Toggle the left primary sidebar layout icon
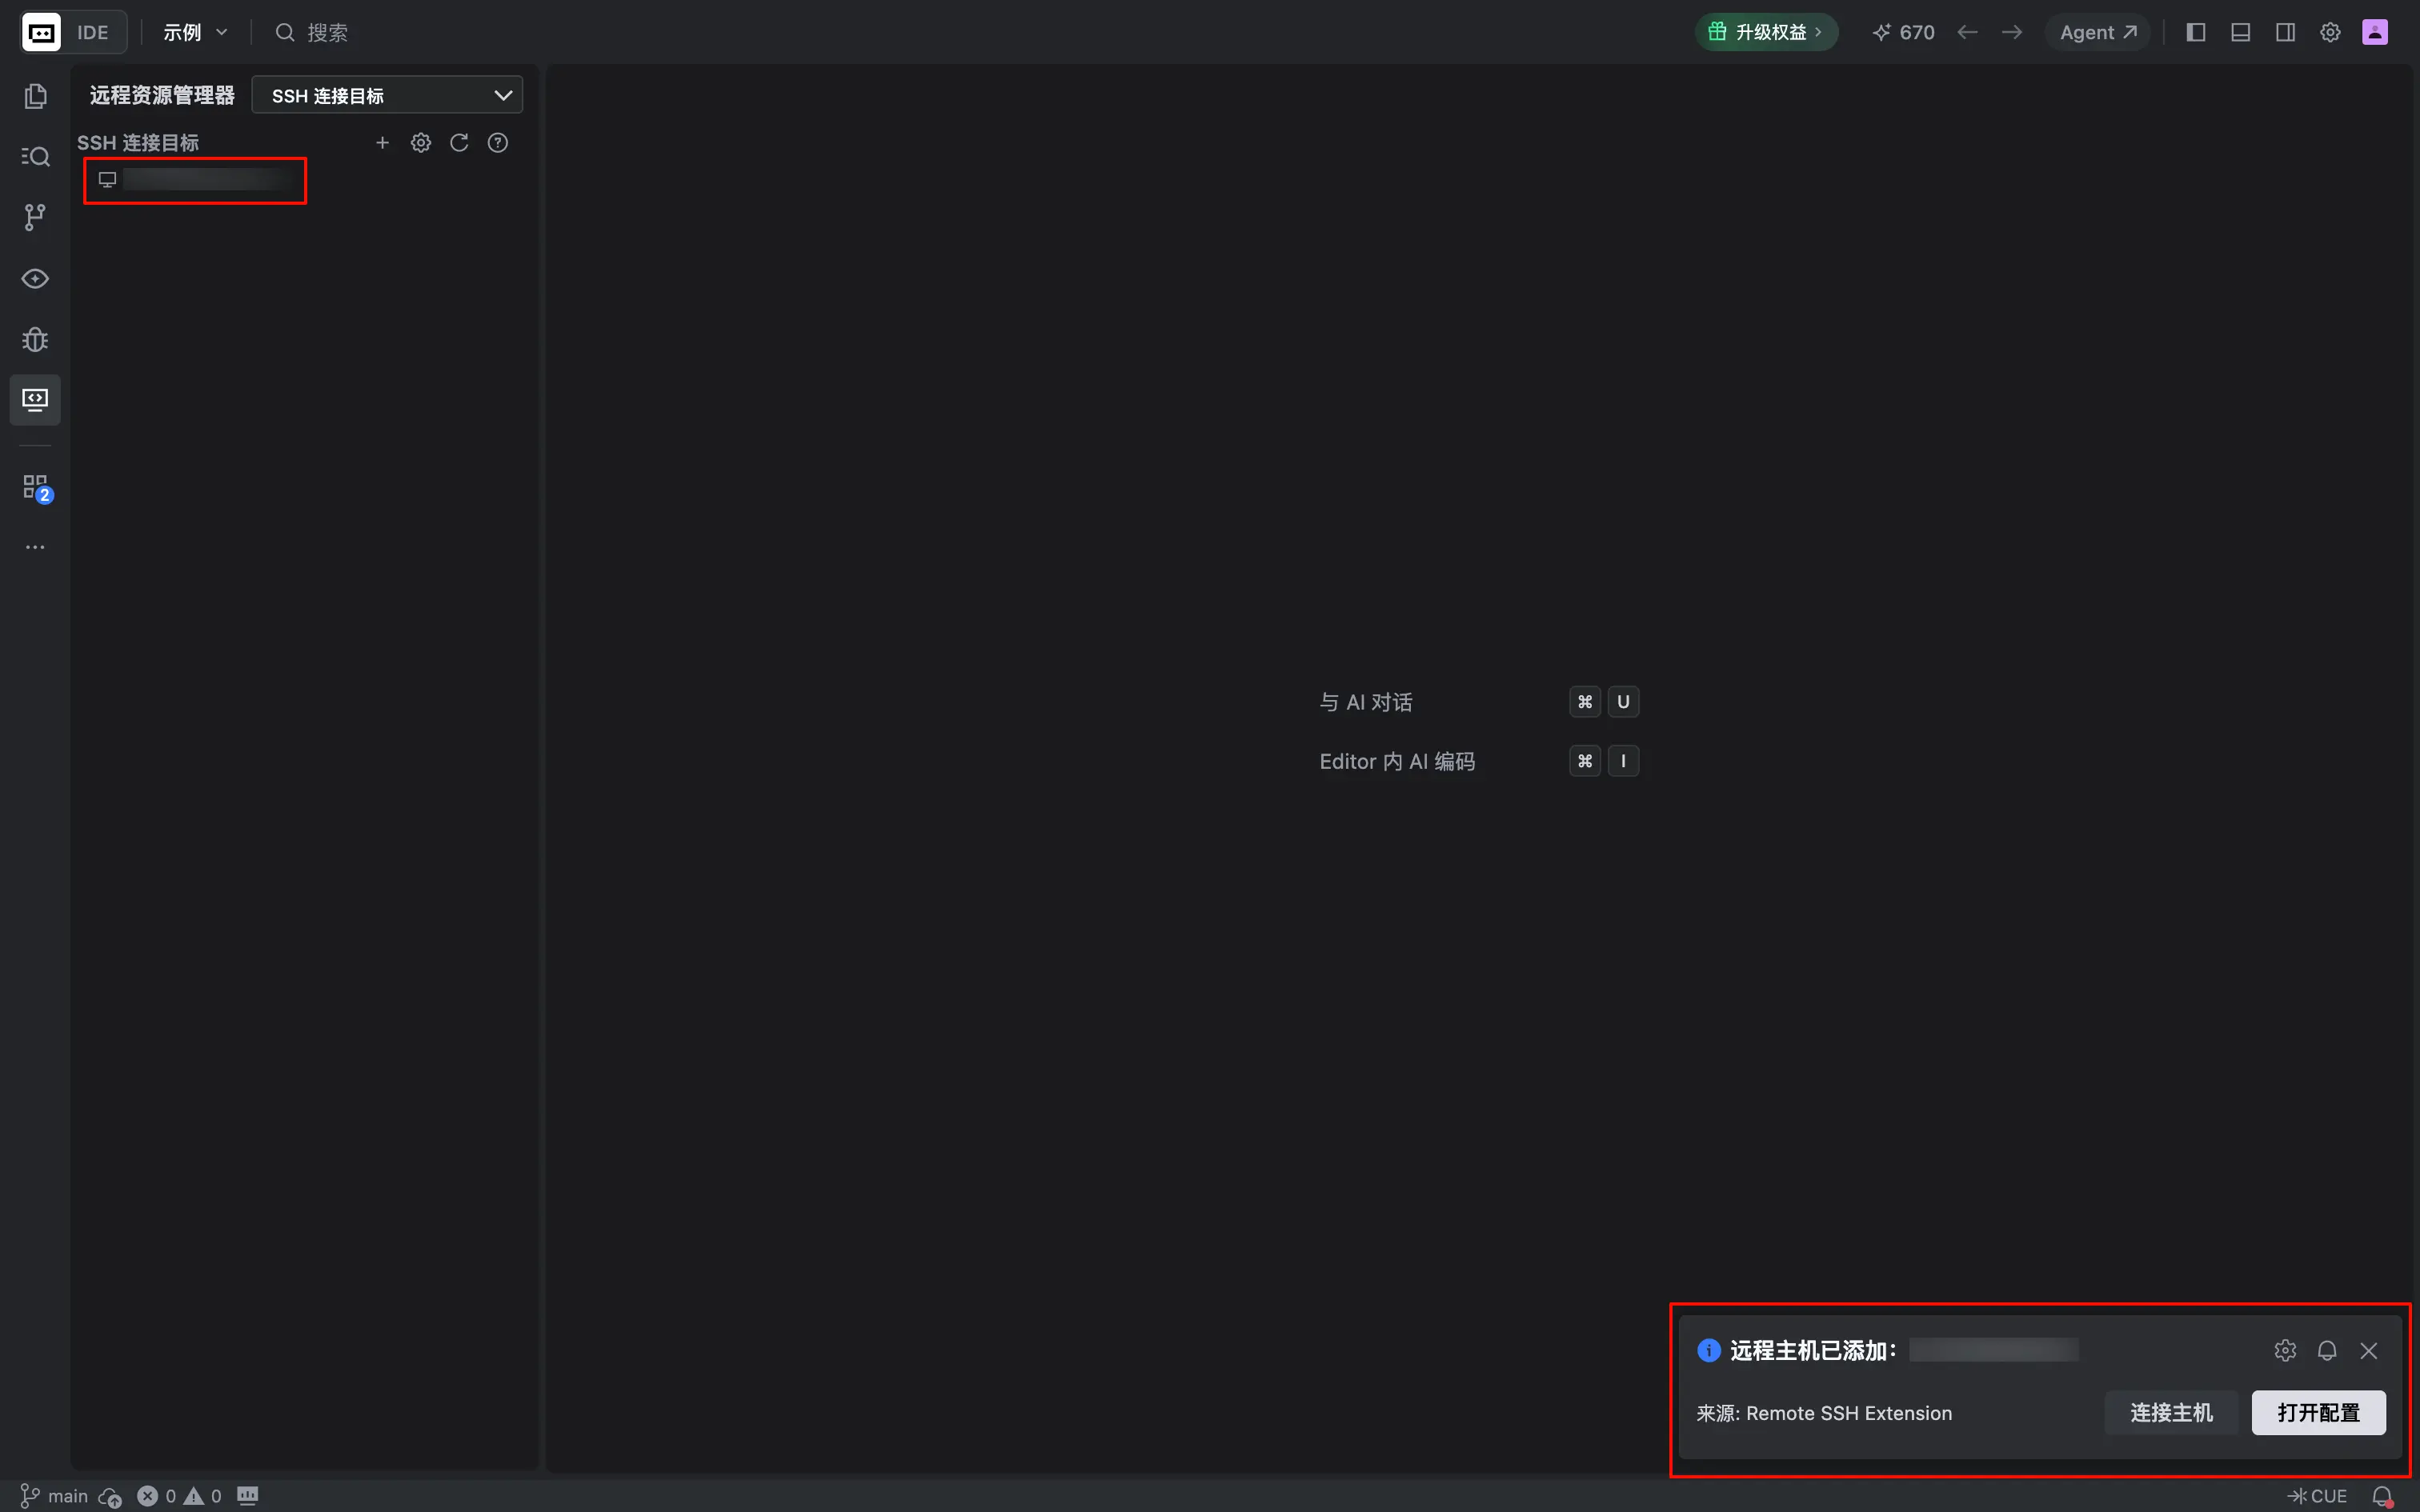The width and height of the screenshot is (2420, 1512). click(x=2196, y=32)
